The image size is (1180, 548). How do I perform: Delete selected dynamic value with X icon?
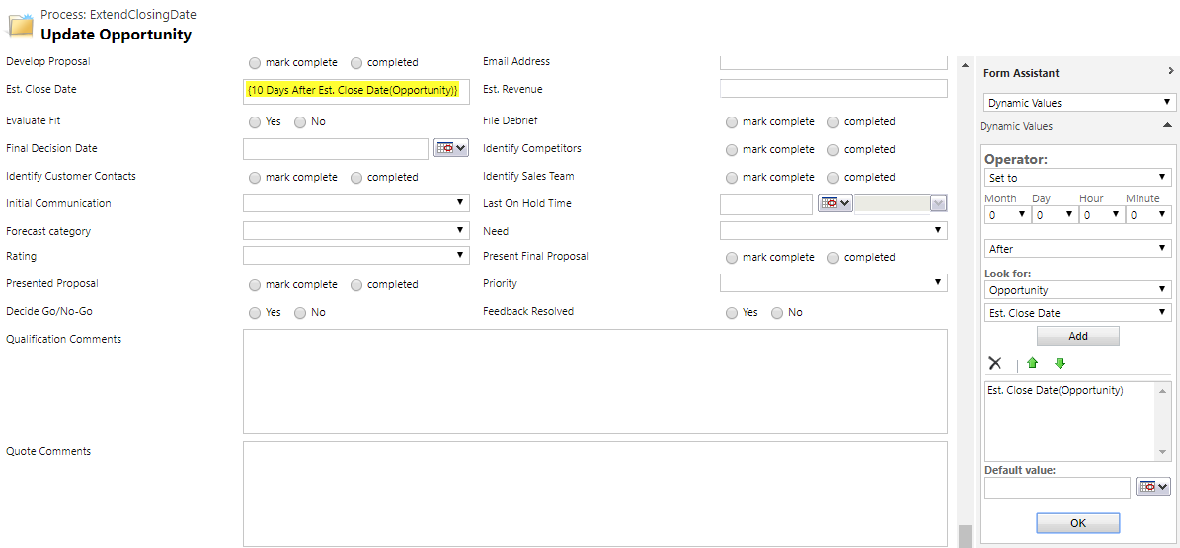[995, 363]
